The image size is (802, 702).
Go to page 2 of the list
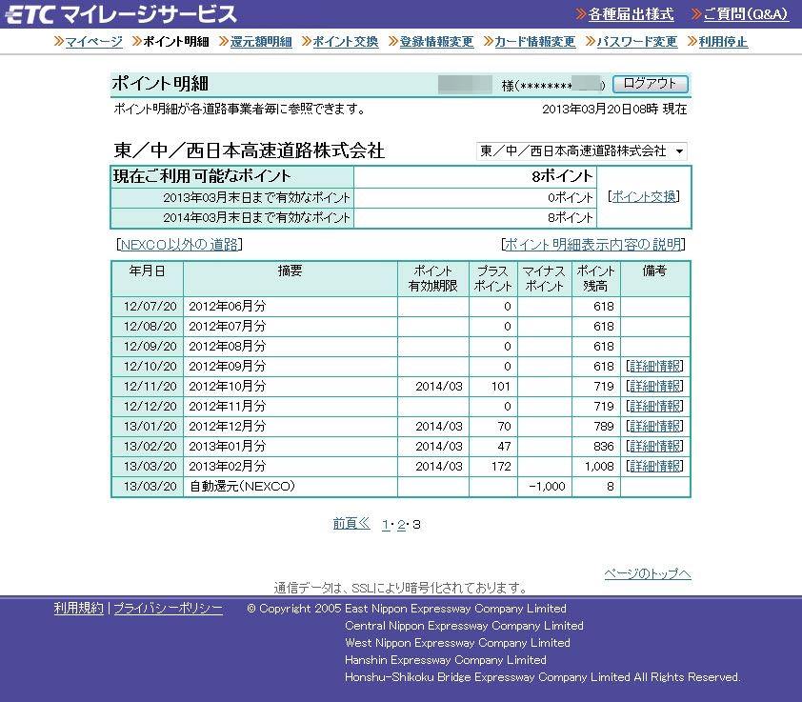(401, 525)
